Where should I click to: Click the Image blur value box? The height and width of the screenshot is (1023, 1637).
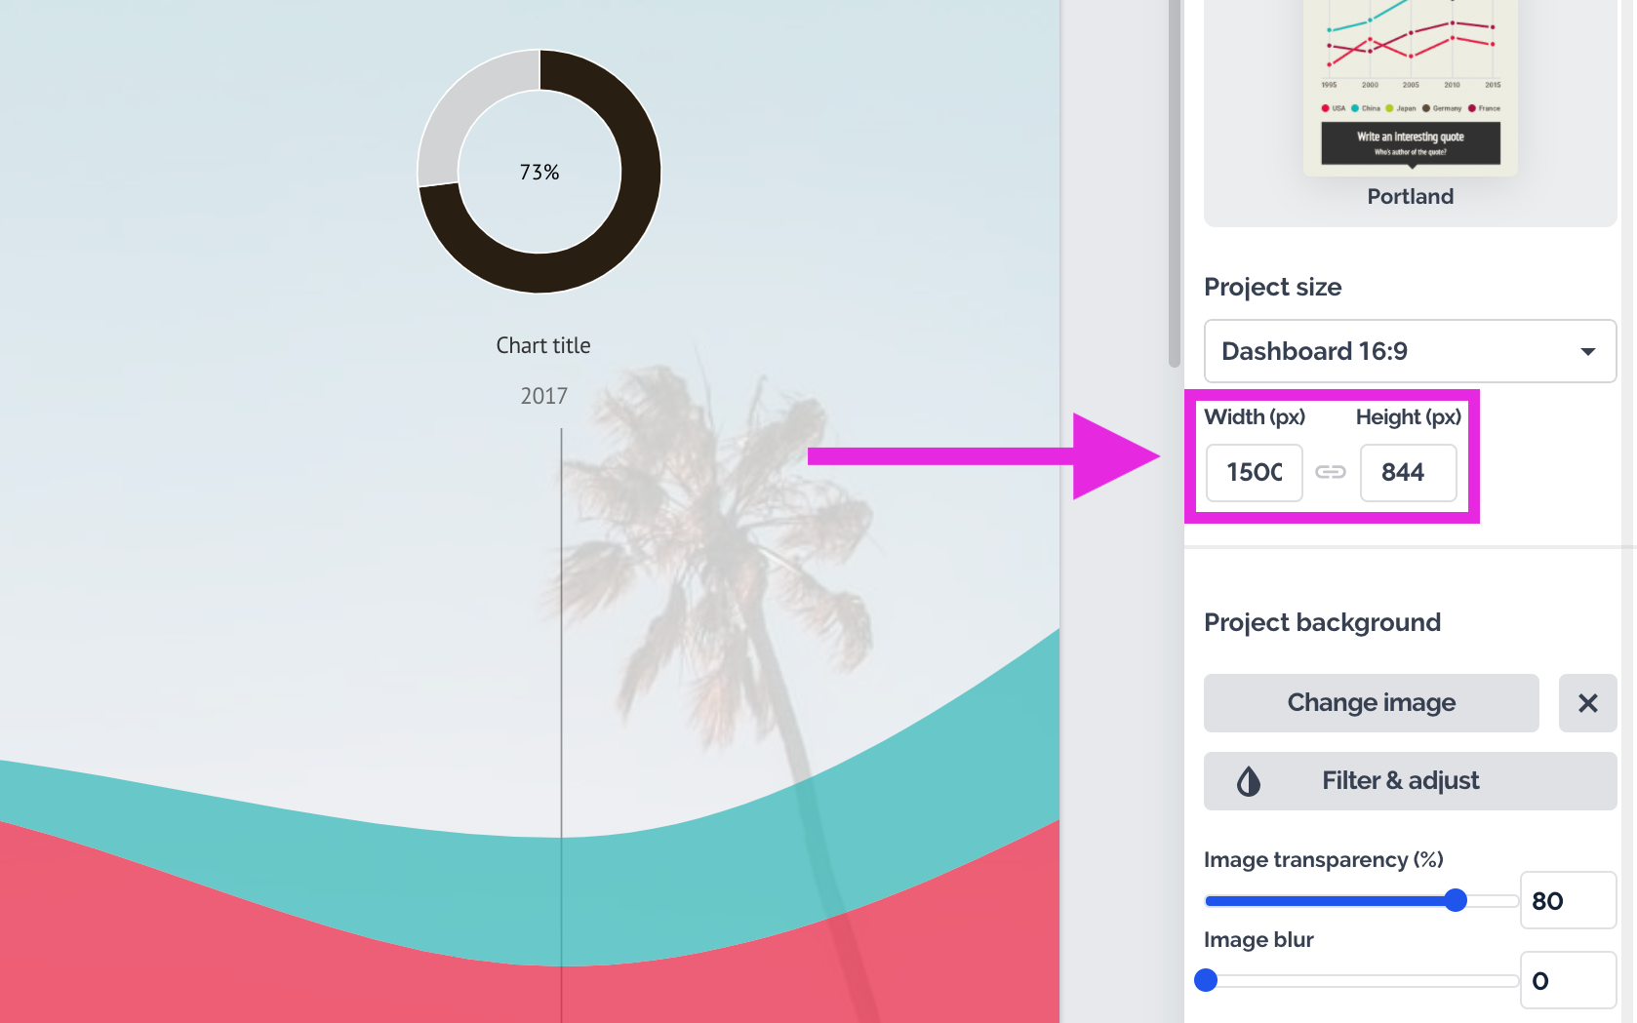pyautogui.click(x=1567, y=981)
